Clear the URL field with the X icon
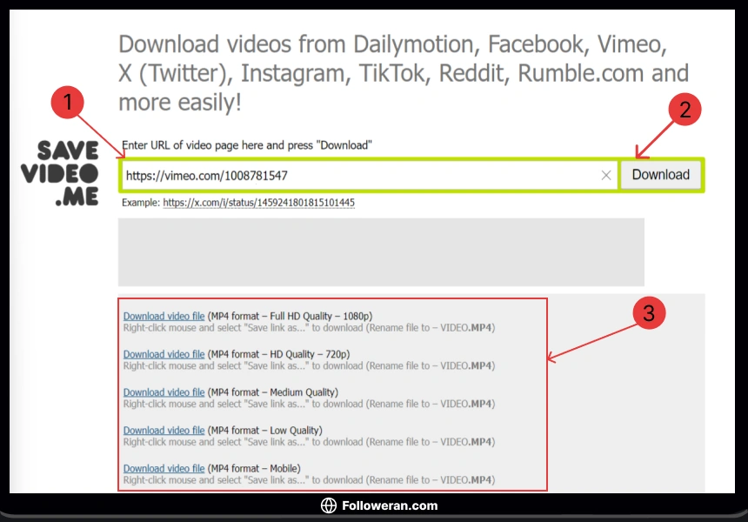The image size is (748, 522). coord(606,176)
